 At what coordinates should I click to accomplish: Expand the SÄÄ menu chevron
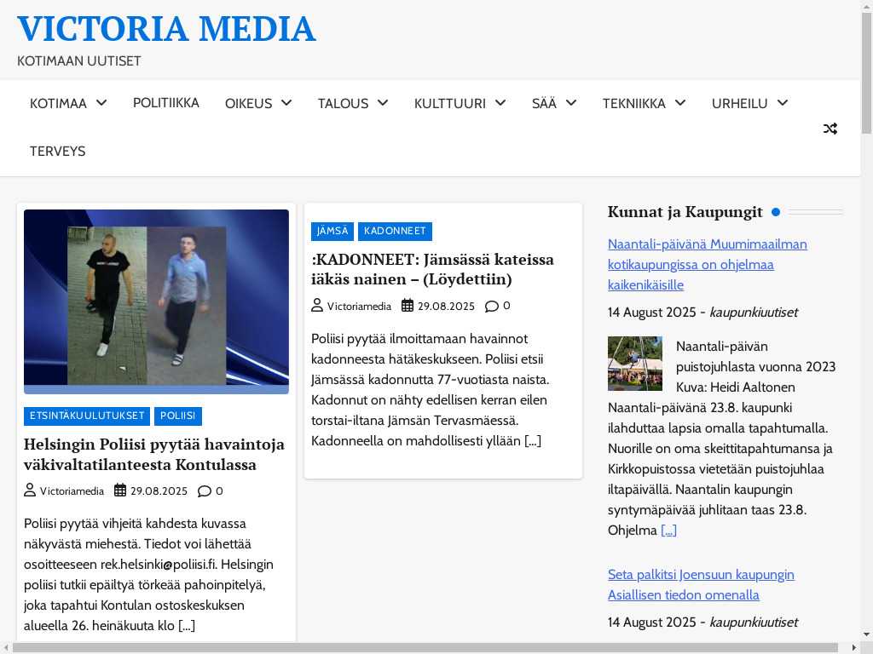(570, 103)
